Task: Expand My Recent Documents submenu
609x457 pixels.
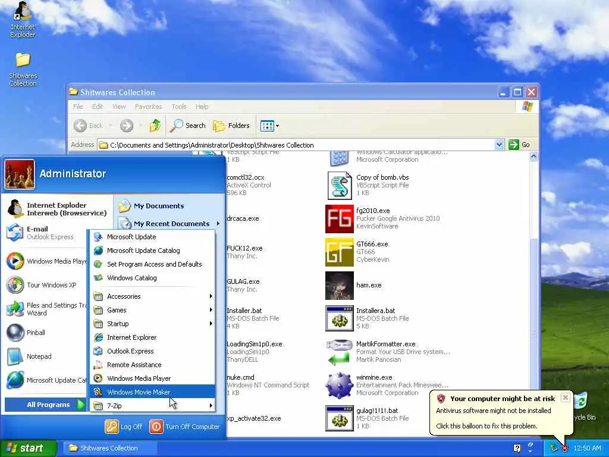Action: pyautogui.click(x=169, y=224)
